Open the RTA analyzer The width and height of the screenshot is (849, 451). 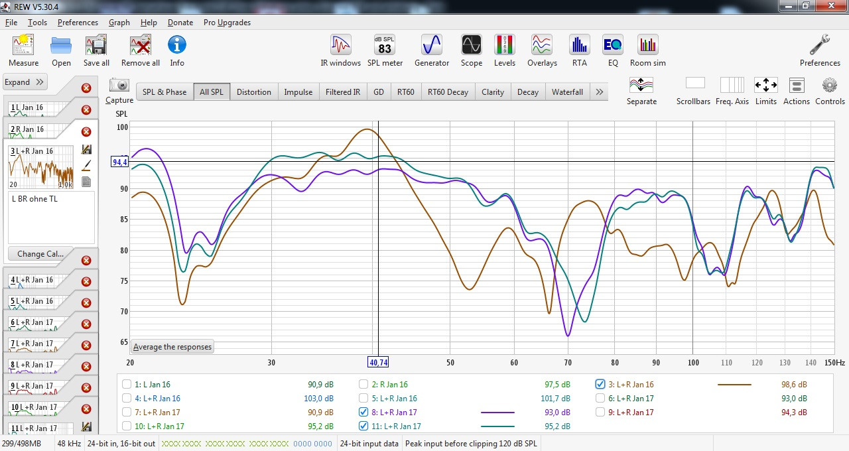click(579, 50)
